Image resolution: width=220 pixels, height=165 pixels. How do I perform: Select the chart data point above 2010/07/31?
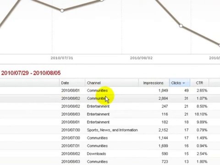[62, 11]
